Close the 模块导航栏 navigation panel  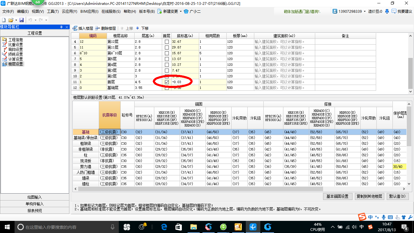click(67, 27)
